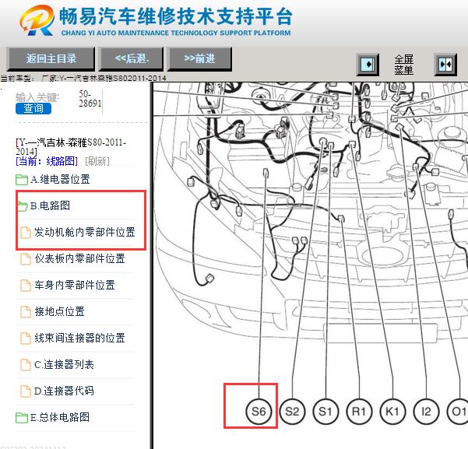
Task: Click the I2 connector marker
Action: click(426, 412)
